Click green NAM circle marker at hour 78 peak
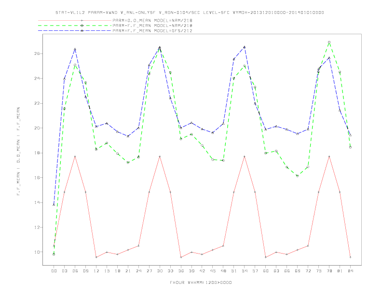This screenshot has height=295, width=382. coord(329,42)
